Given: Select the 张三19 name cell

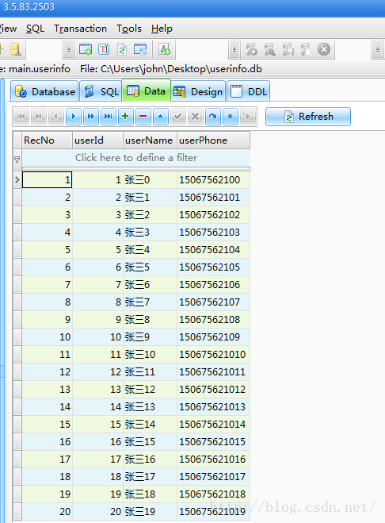Looking at the screenshot, I should [151, 512].
